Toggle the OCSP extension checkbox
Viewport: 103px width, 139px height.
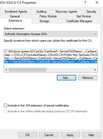pyautogui.click(x=6, y=111)
